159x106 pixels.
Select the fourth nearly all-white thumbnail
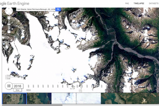88,98
